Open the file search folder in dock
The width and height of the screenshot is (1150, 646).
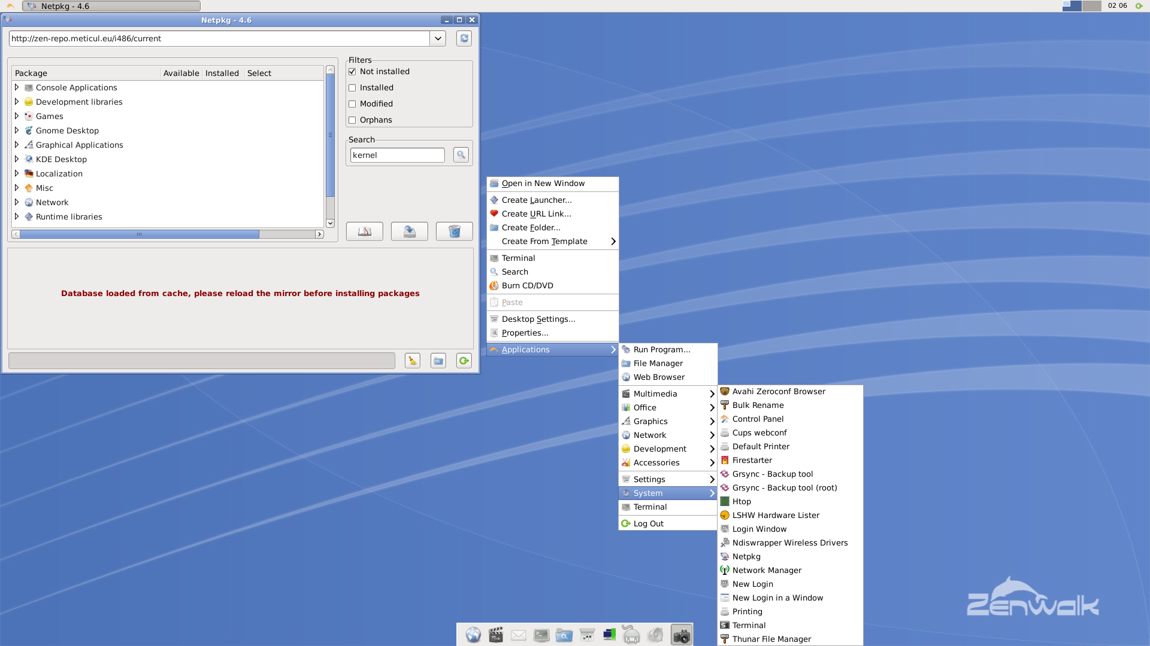click(x=564, y=635)
